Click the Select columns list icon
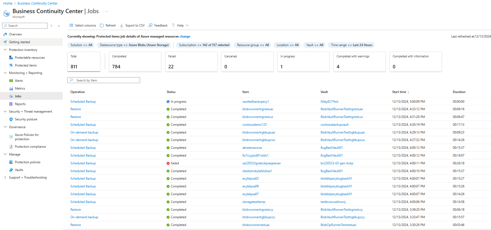 [x=71, y=25]
